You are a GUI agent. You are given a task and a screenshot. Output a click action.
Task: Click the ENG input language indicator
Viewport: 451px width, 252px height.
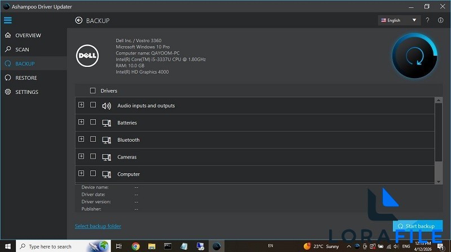pyautogui.click(x=406, y=246)
